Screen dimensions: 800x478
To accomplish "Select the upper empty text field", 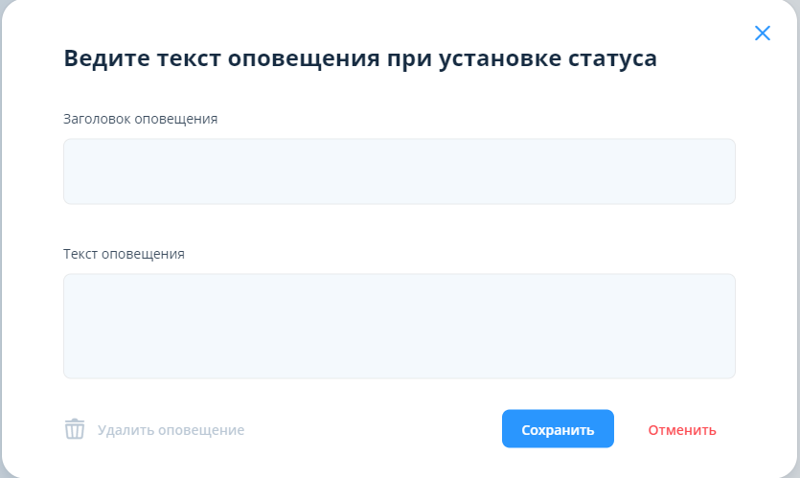I will [399, 171].
